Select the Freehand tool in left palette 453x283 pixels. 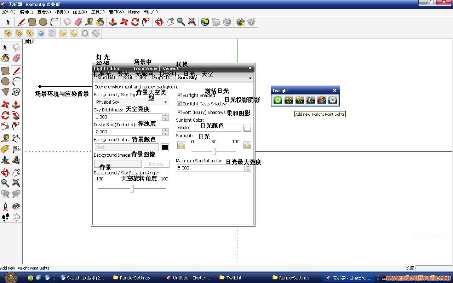pos(16,92)
